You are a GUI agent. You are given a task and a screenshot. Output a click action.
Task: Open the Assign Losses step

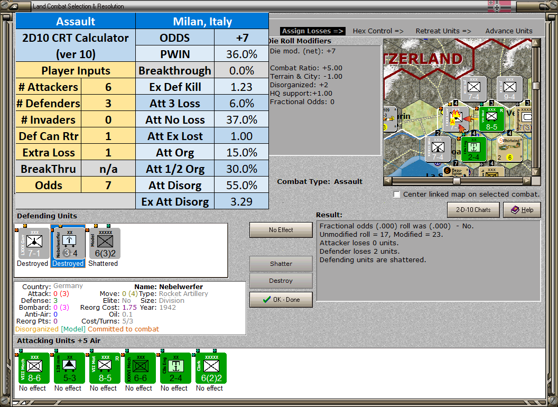pyautogui.click(x=312, y=31)
